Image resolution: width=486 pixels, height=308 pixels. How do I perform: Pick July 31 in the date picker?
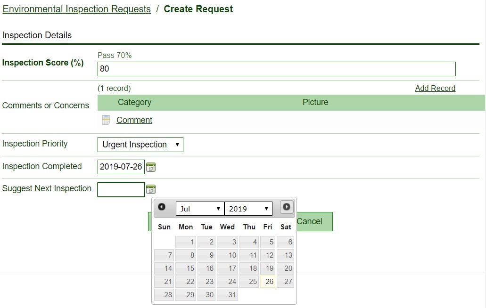click(x=227, y=295)
